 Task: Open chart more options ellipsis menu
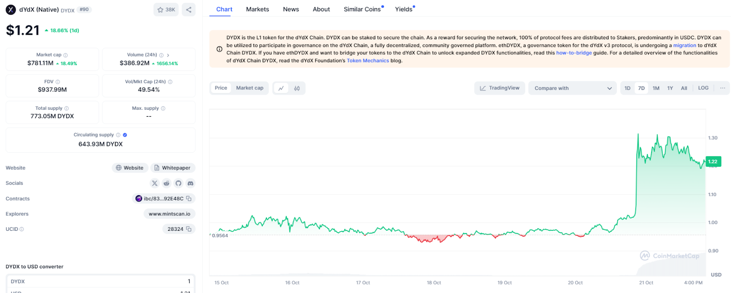[722, 88]
